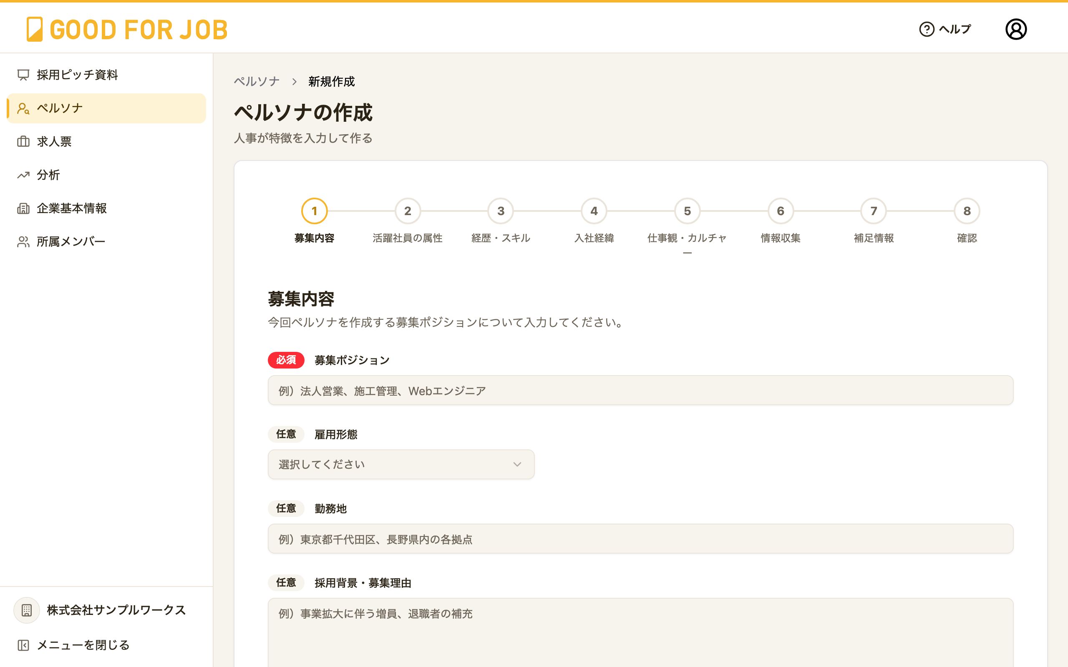The image size is (1068, 667).
Task: Click the 求人票 briefcase icon
Action: pyautogui.click(x=23, y=142)
